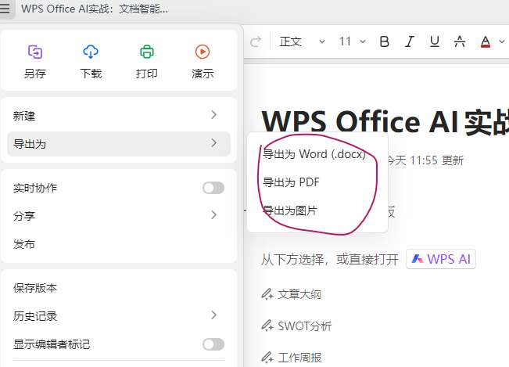Expand the 分享 submenu
This screenshot has width=509, height=367.
[x=119, y=215]
